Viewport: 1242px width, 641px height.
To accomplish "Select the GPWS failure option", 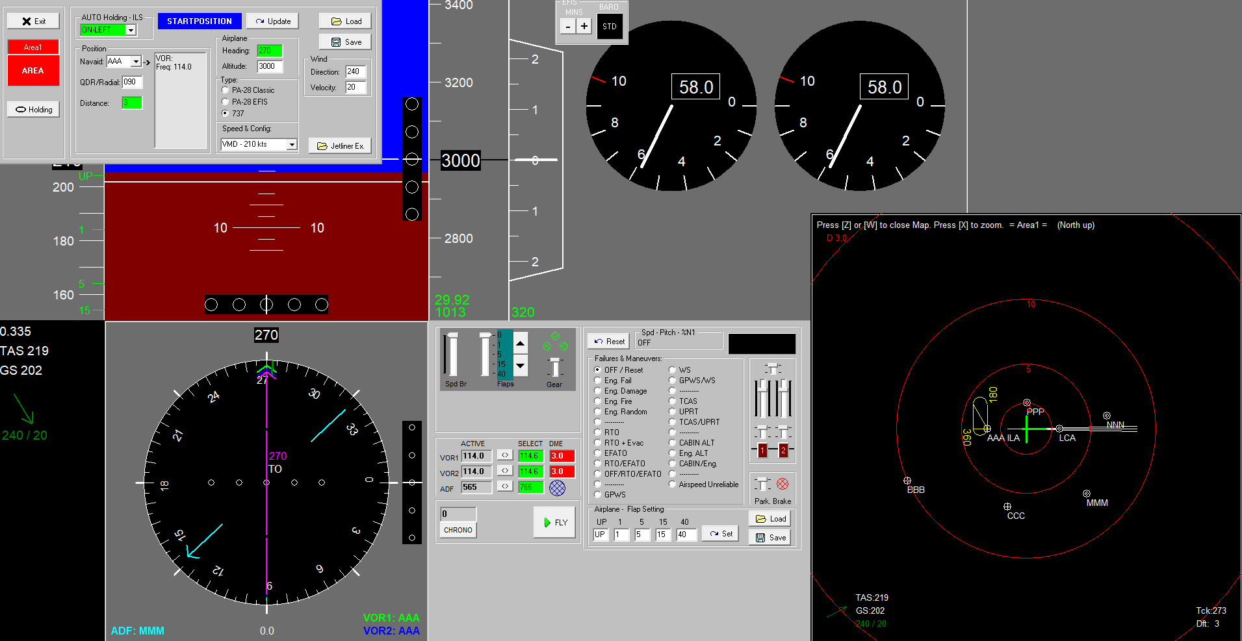I will [x=610, y=495].
